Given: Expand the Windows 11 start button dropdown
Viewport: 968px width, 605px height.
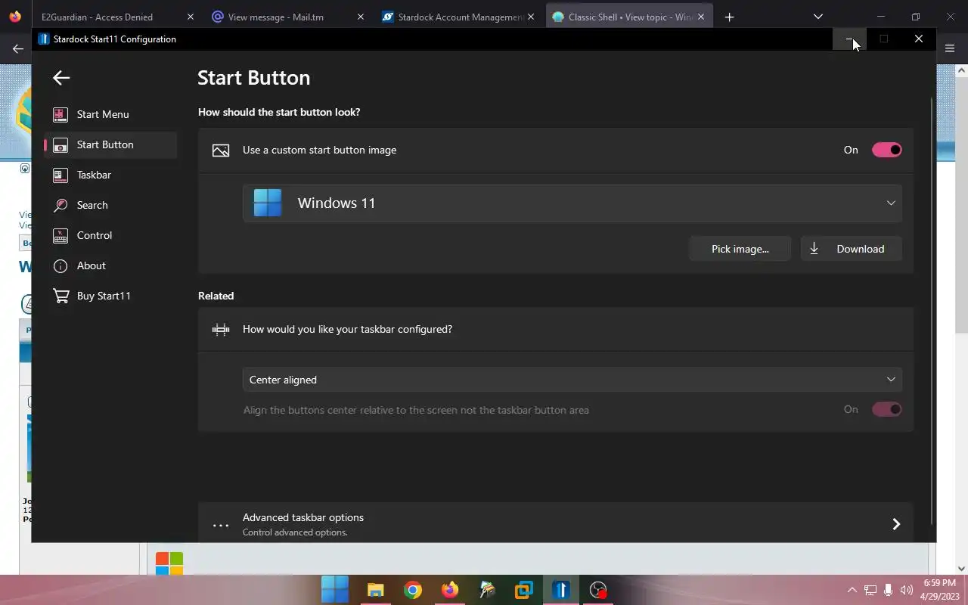Looking at the screenshot, I should coord(572,203).
